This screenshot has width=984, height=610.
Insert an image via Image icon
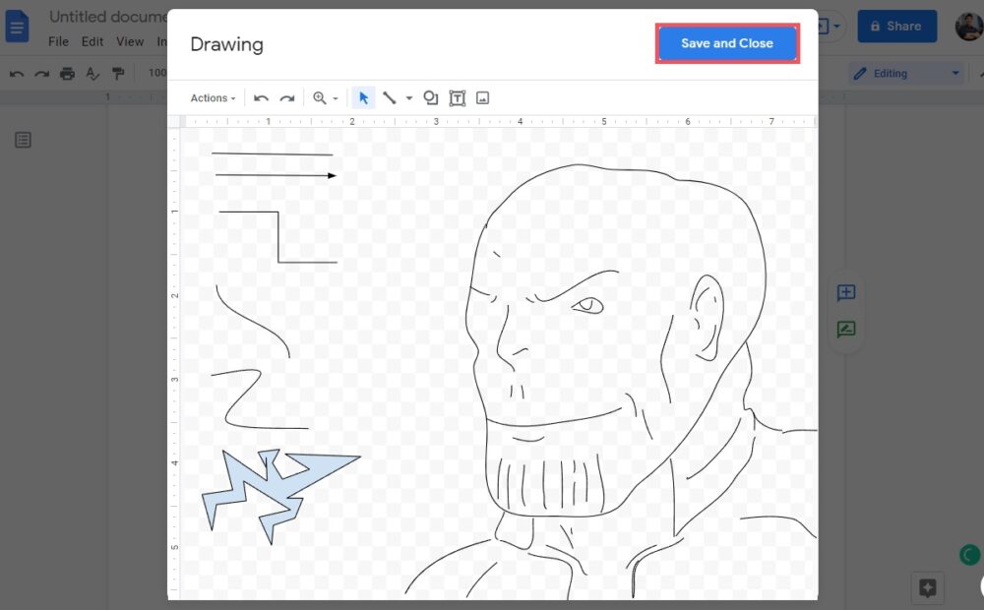[x=482, y=98]
